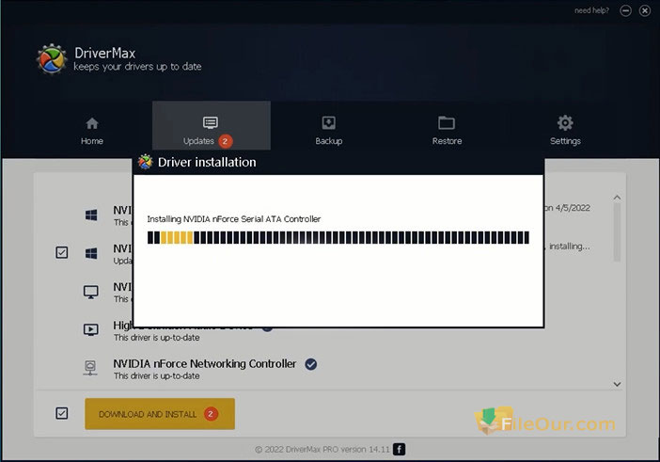Toggle checkbox beside the installing driver row

tap(62, 252)
